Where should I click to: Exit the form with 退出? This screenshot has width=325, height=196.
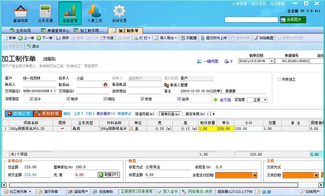(33, 46)
